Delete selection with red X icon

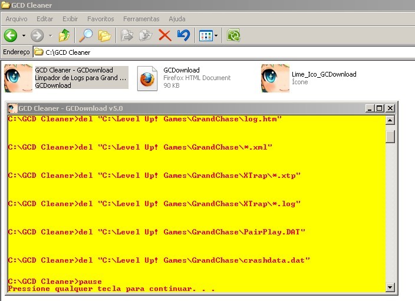(165, 35)
